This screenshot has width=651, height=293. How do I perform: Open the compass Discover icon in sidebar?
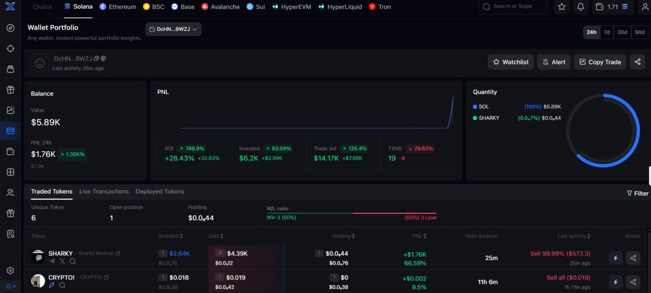pyautogui.click(x=10, y=28)
